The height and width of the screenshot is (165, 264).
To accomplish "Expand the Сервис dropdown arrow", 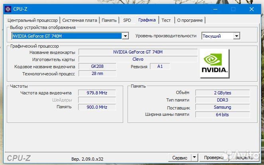I will tap(195, 157).
